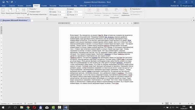Click the word count in status bar
Image resolution: width=195 pixels, height=110 pixels.
[17, 104]
